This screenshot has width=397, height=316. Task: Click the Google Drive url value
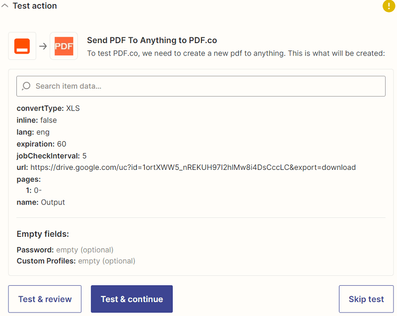(x=193, y=167)
